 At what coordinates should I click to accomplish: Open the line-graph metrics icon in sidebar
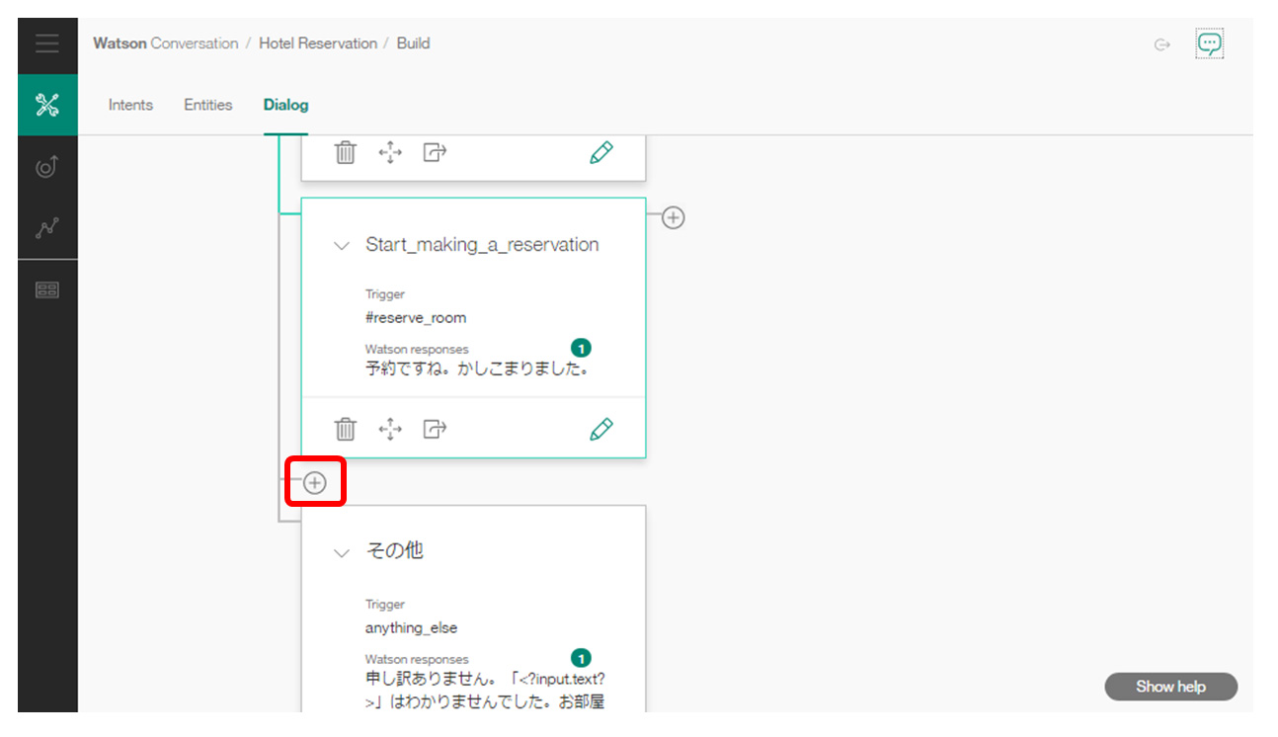click(x=47, y=228)
